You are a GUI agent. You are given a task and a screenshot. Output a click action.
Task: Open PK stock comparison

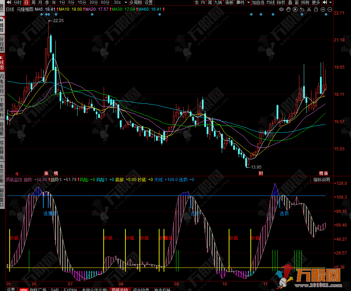click(x=204, y=2)
